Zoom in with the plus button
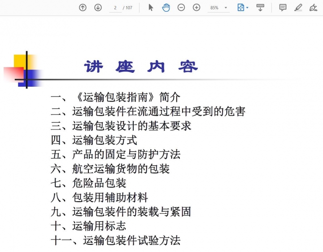Screen dimensions: 323x252 (196, 8)
